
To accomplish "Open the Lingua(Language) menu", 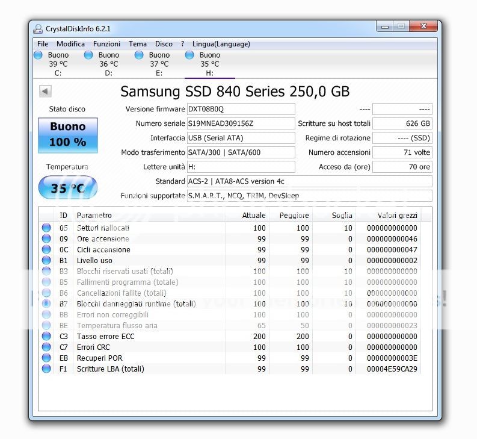I will [221, 44].
